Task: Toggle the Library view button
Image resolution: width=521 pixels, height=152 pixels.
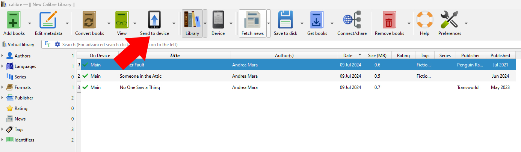Action: coord(192,23)
